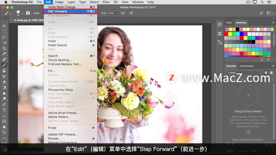This screenshot has height=155, width=276.
Task: Expand Purge submenu
Action: tap(71, 128)
